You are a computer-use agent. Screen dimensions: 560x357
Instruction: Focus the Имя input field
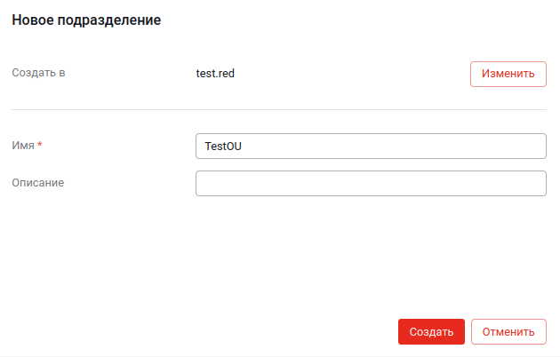(x=370, y=146)
